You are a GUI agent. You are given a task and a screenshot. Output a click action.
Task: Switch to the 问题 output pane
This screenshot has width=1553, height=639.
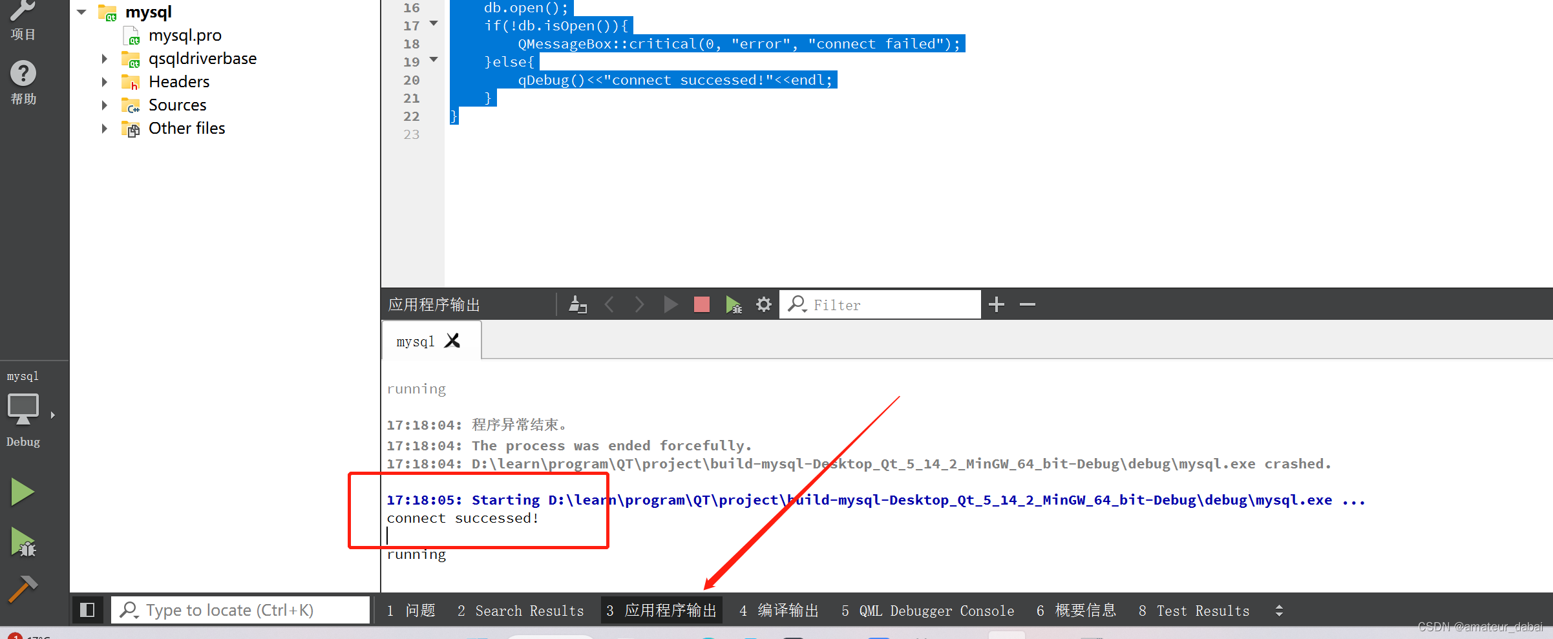point(410,610)
